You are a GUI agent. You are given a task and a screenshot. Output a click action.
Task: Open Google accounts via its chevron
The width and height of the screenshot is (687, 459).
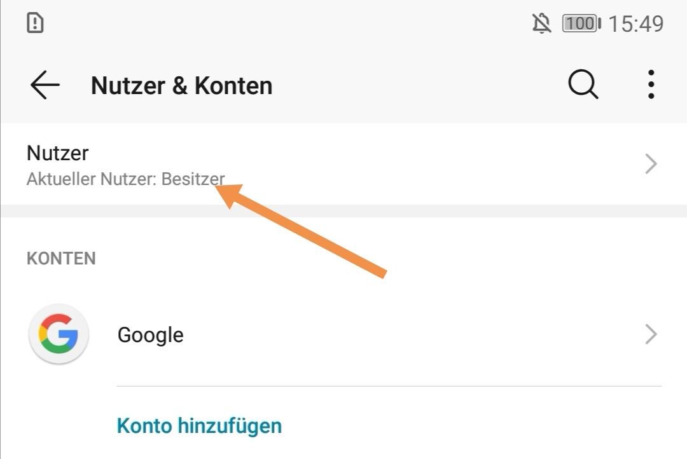click(x=651, y=334)
